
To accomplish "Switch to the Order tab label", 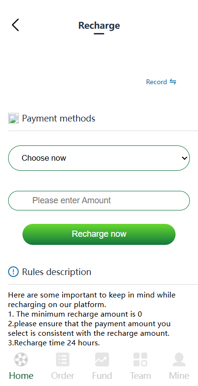I will (63, 376).
